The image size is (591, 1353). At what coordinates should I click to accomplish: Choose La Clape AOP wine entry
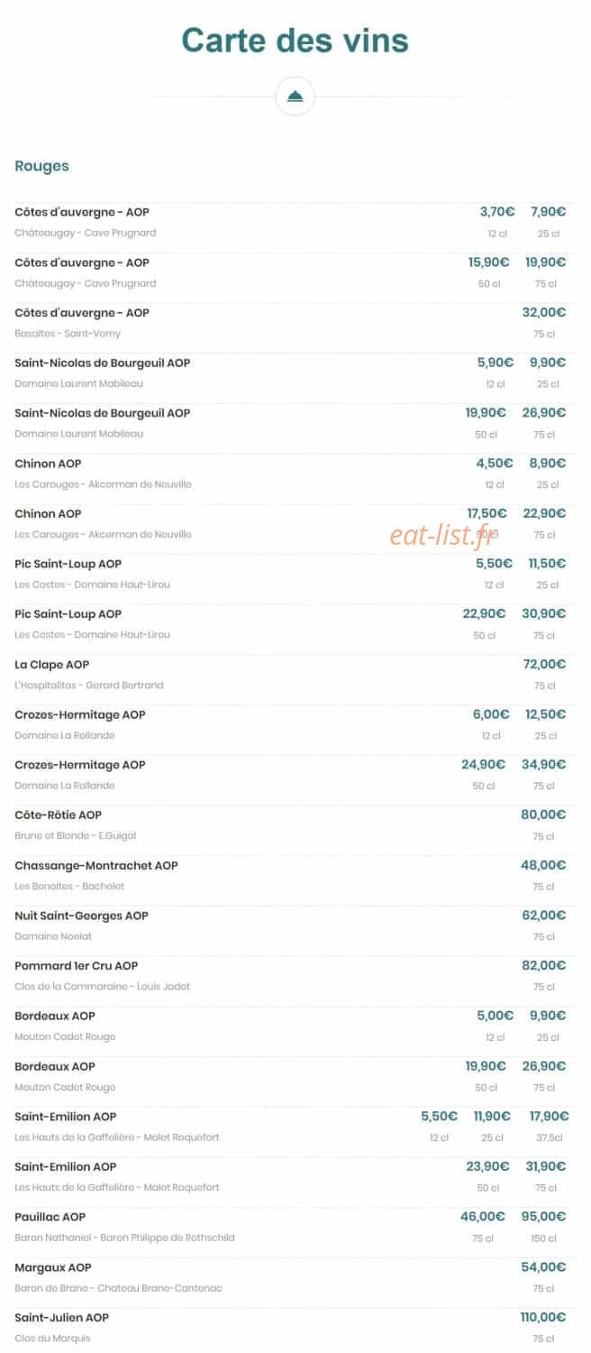click(295, 675)
